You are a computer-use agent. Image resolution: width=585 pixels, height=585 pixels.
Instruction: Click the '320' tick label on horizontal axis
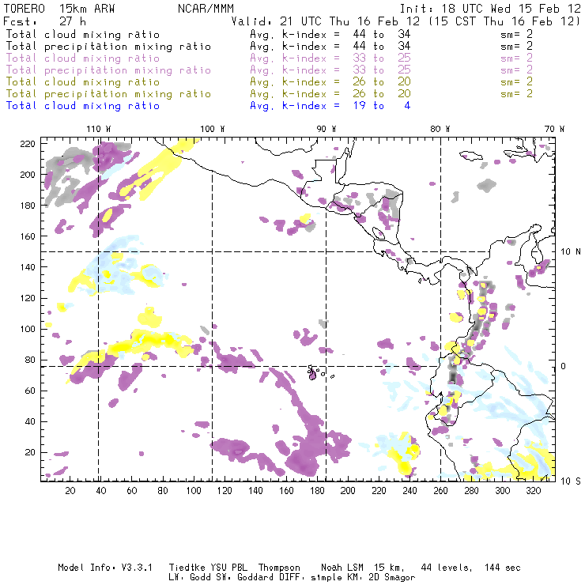533,491
